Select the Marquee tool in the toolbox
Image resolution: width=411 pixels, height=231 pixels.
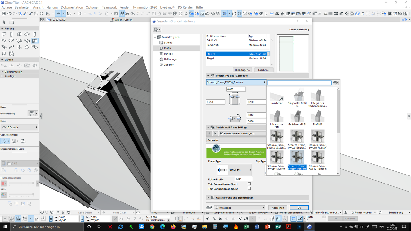click(x=12, y=22)
